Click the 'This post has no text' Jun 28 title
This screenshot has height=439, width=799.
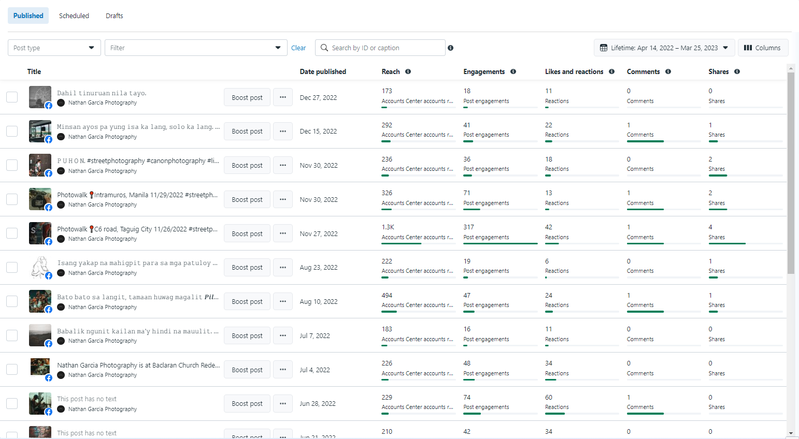[87, 399]
